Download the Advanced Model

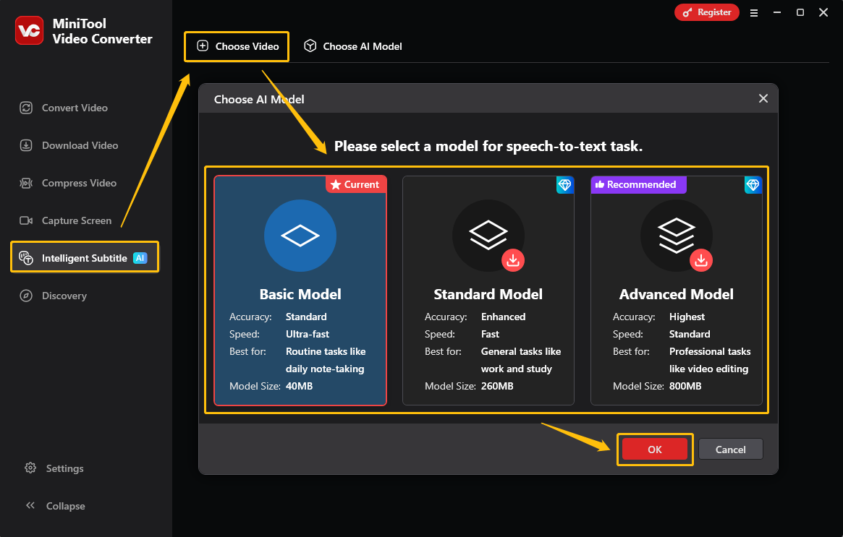[x=700, y=259]
